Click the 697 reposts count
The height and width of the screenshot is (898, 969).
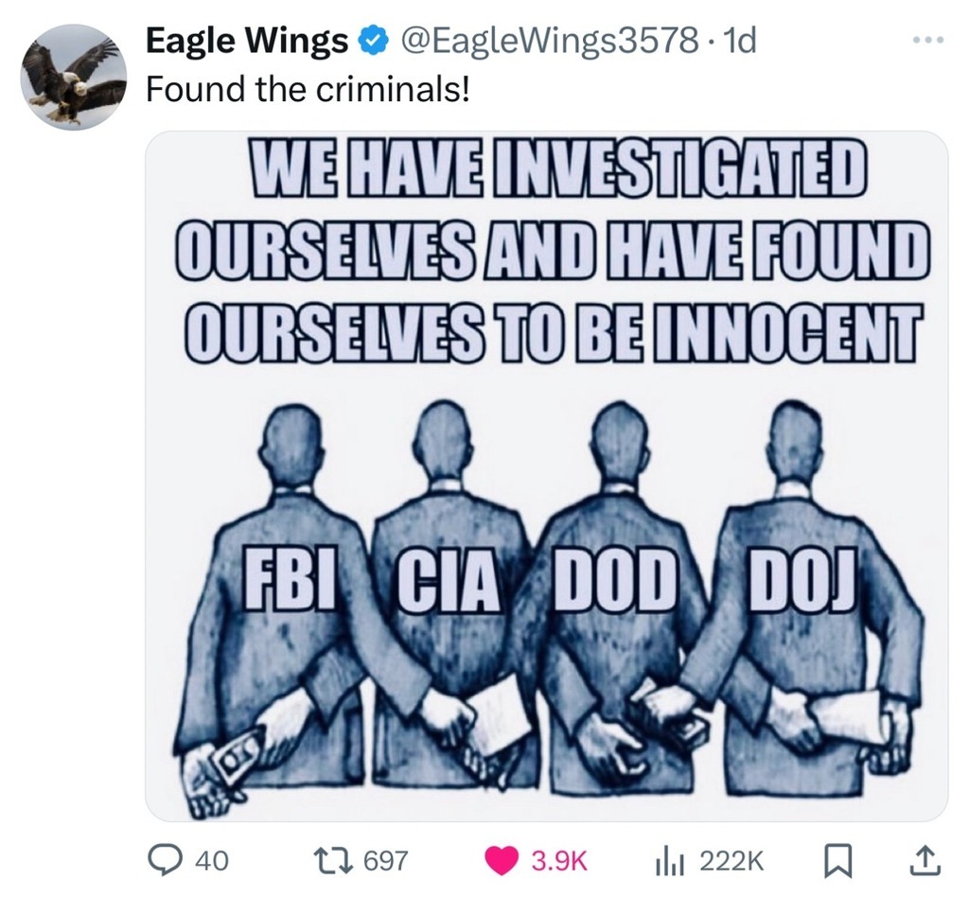pyautogui.click(x=385, y=861)
